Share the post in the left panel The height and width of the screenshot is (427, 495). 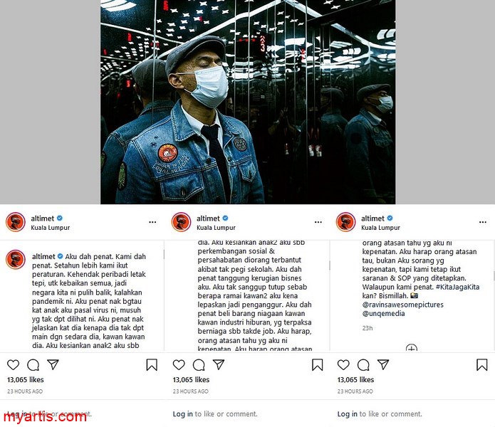tap(53, 364)
